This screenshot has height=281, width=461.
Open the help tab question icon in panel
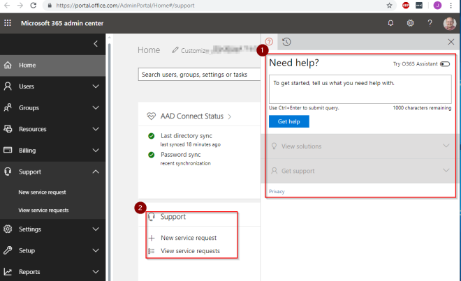(269, 42)
